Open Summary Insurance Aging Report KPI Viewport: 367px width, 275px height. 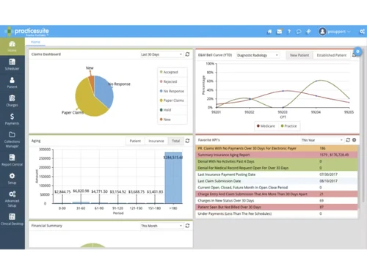[x=277, y=155]
